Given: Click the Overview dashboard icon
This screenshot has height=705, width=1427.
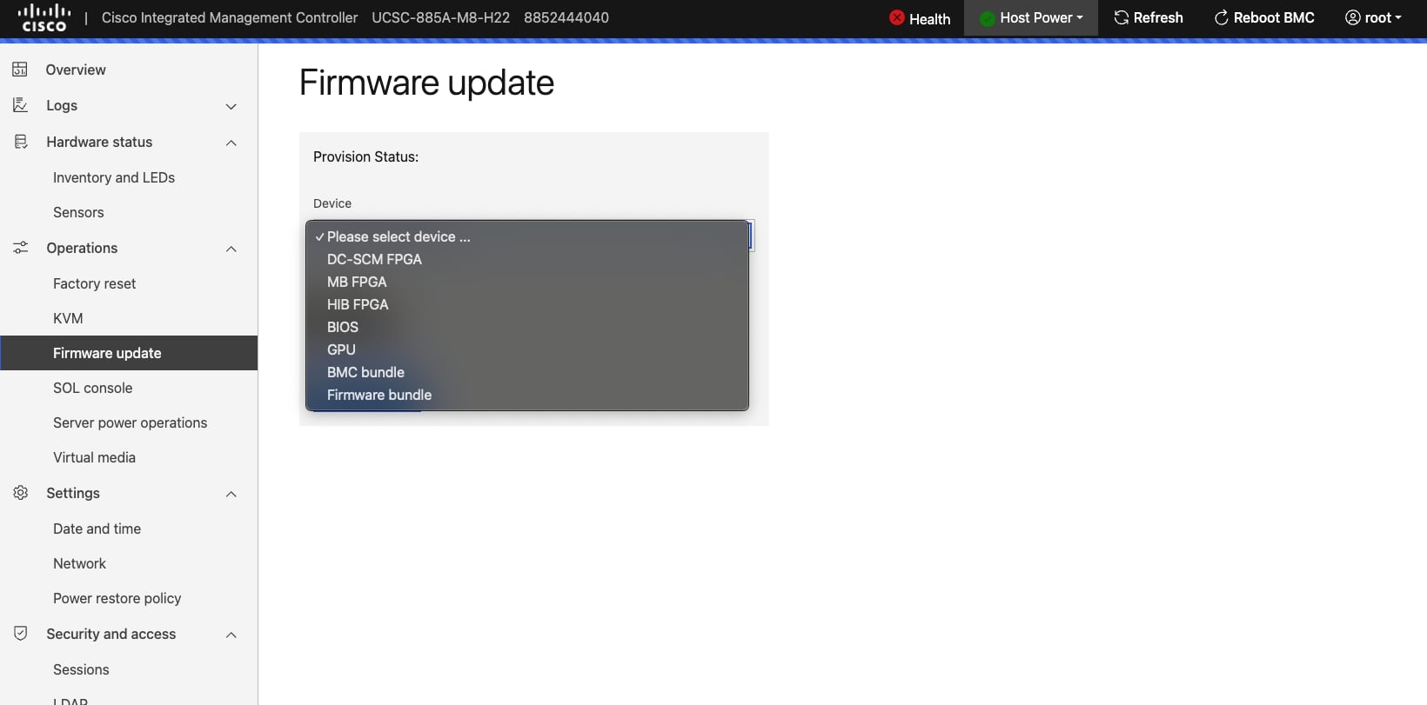Looking at the screenshot, I should (x=20, y=70).
